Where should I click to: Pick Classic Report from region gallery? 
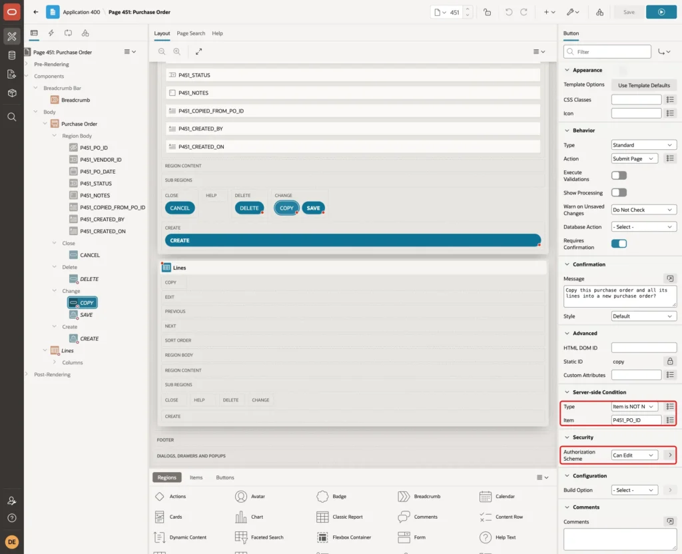click(339, 517)
